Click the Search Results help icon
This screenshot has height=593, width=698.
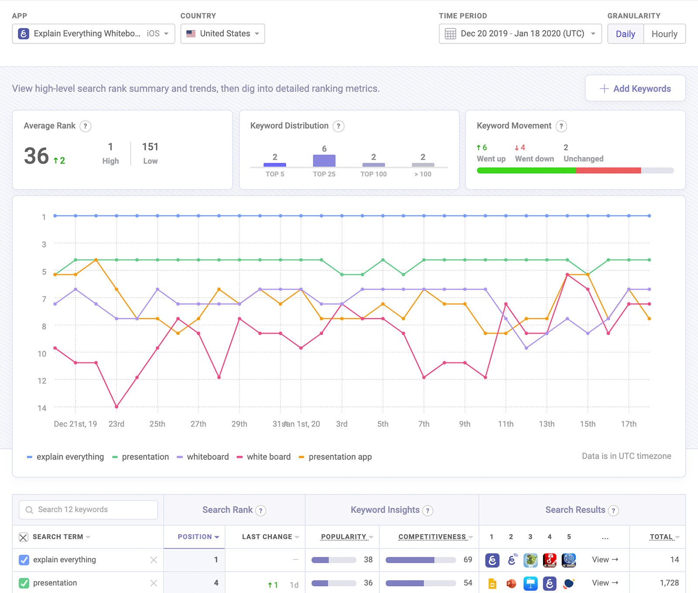614,511
